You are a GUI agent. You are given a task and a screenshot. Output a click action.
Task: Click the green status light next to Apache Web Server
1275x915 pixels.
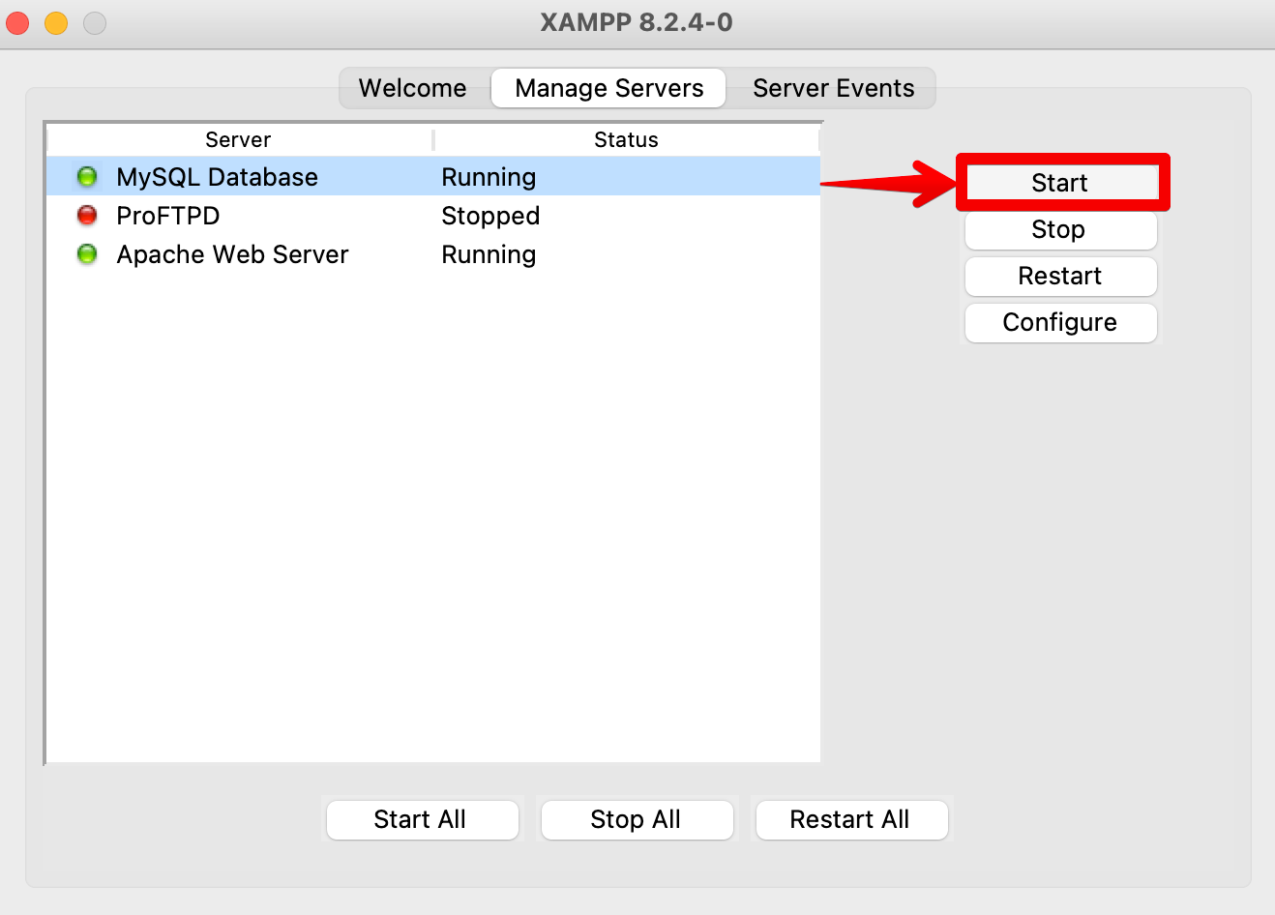pos(87,254)
